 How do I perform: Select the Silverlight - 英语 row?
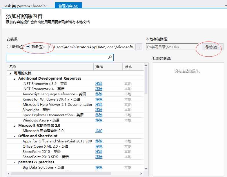pyautogui.click(x=75, y=110)
